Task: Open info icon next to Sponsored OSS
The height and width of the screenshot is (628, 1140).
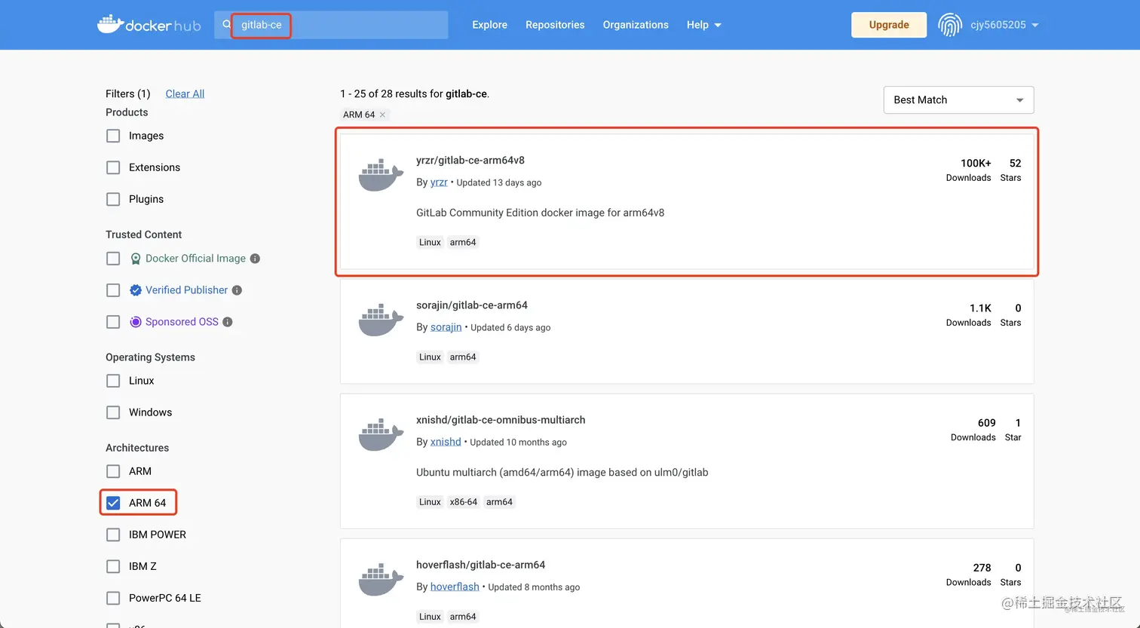Action: coord(228,322)
